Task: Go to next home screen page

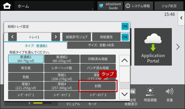Action: point(178,47)
